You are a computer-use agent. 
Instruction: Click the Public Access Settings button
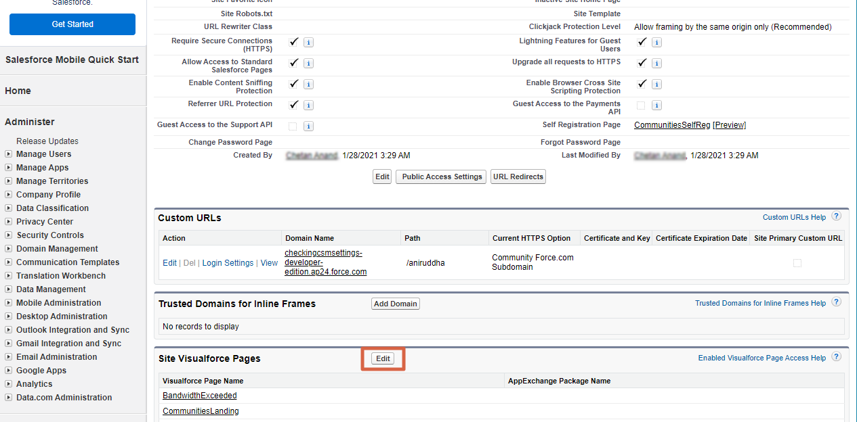click(x=441, y=177)
